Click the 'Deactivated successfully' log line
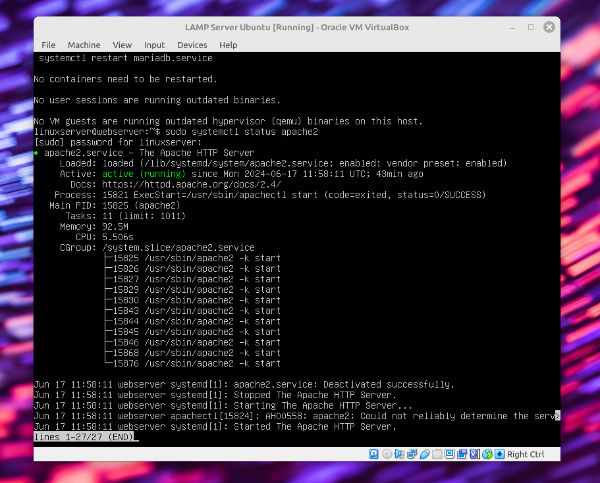Screen dimensions: 600x483 click(244, 384)
